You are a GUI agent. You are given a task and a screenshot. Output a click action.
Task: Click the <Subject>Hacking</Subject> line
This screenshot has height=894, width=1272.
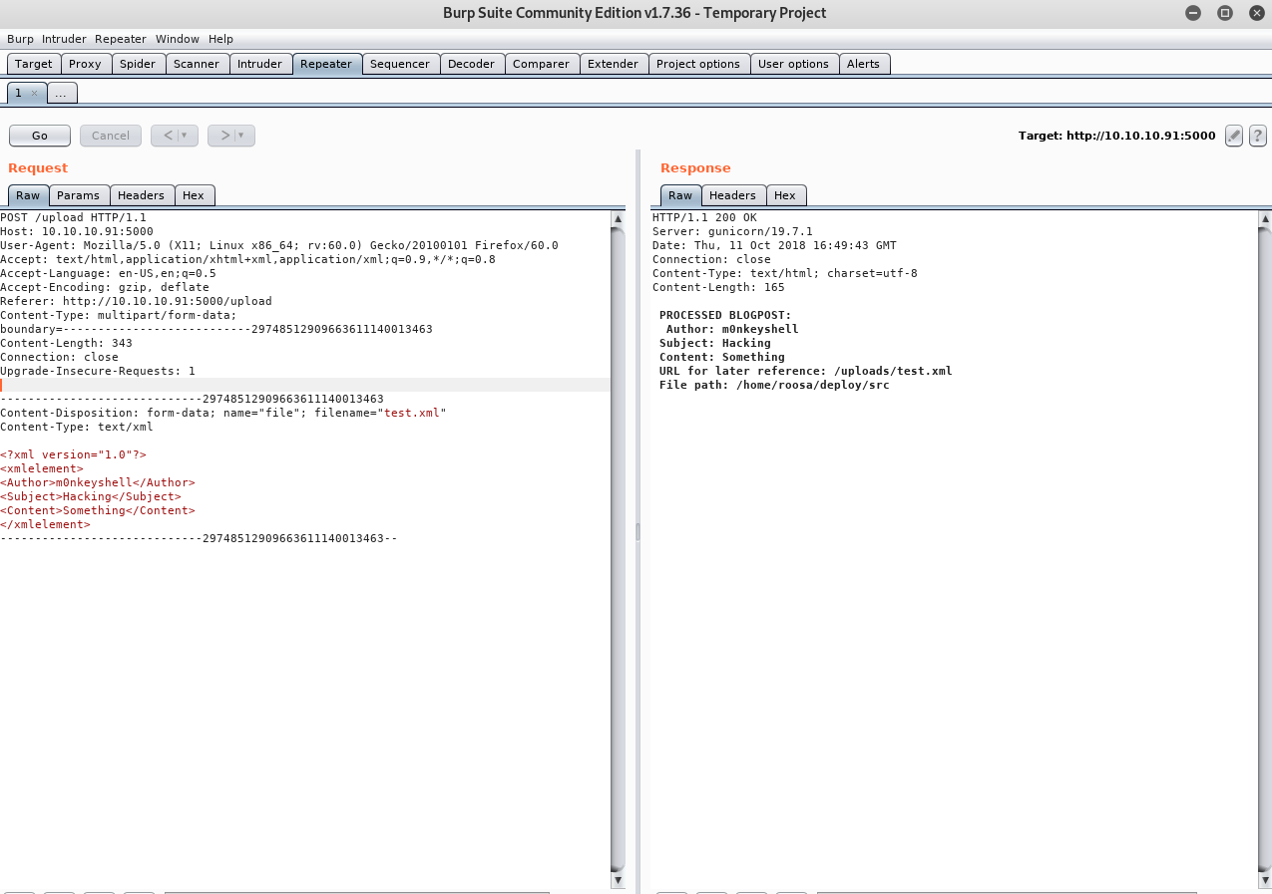[x=91, y=496]
